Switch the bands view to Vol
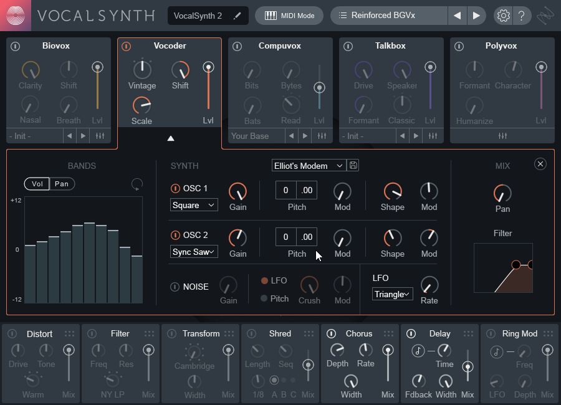The image size is (561, 405). pyautogui.click(x=37, y=184)
